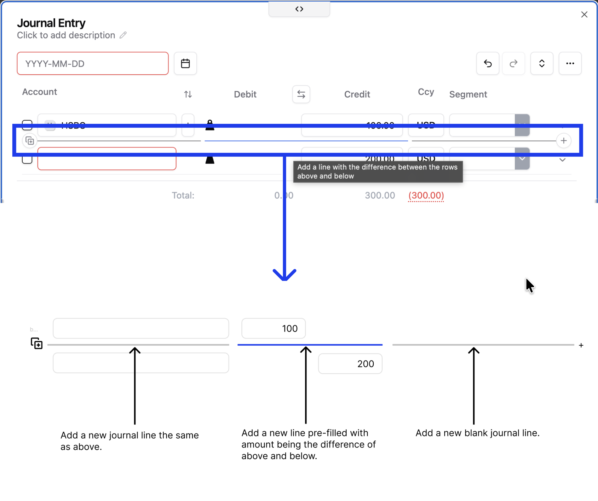Click the empty red account field
This screenshot has width=598, height=501.
tap(107, 158)
